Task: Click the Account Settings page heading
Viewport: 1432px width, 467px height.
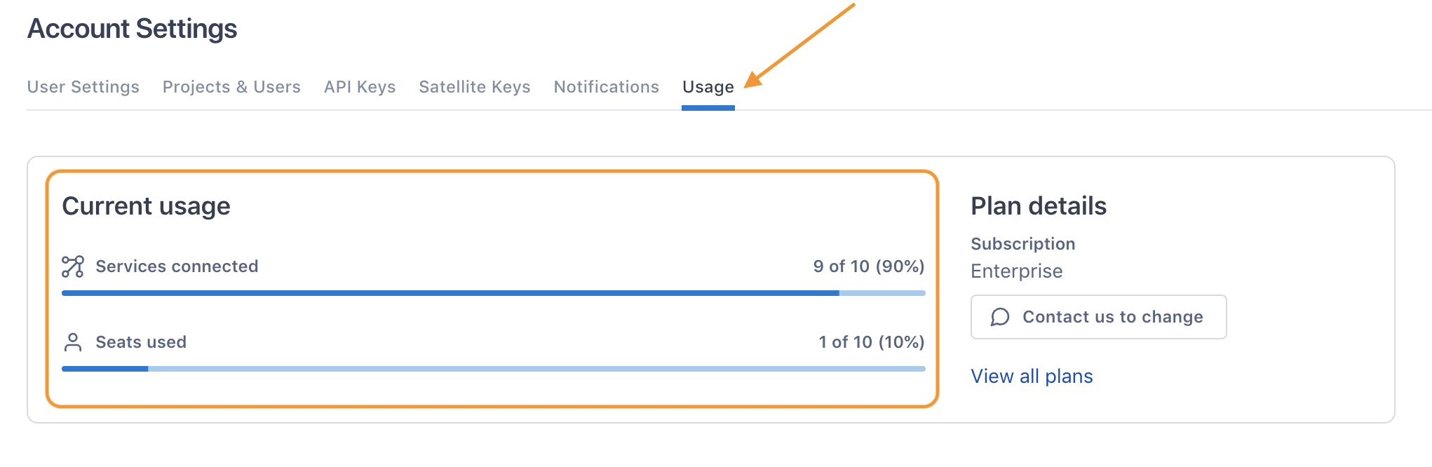Action: 133,29
